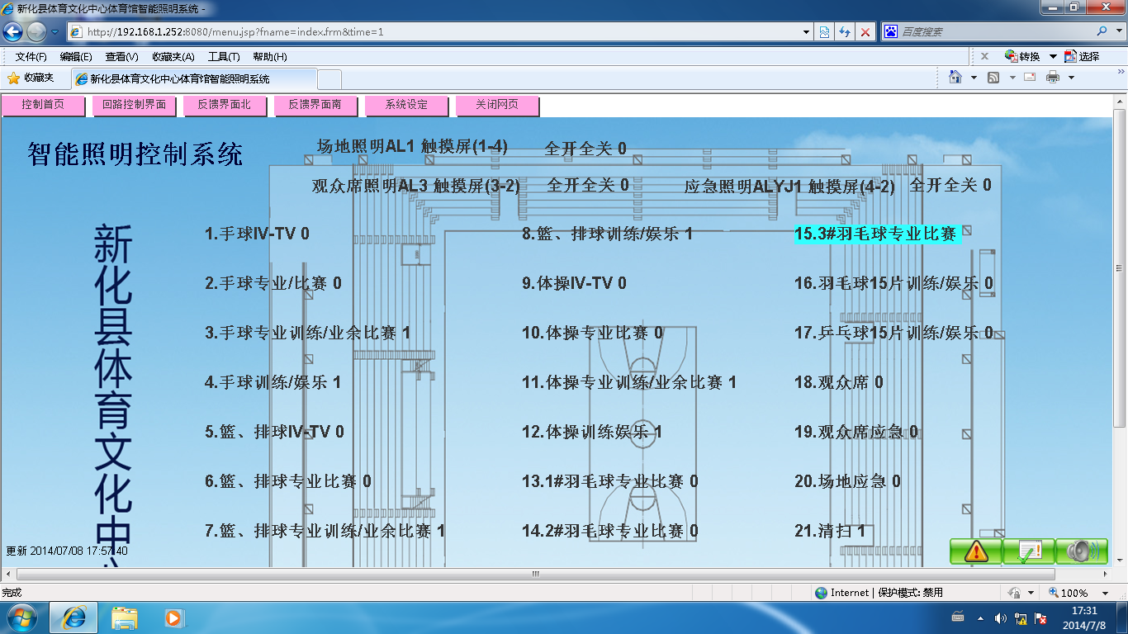Toggle scene 15.3#羽毛球专业比赛
Viewport: 1128px width, 634px height.
pyautogui.click(x=875, y=234)
